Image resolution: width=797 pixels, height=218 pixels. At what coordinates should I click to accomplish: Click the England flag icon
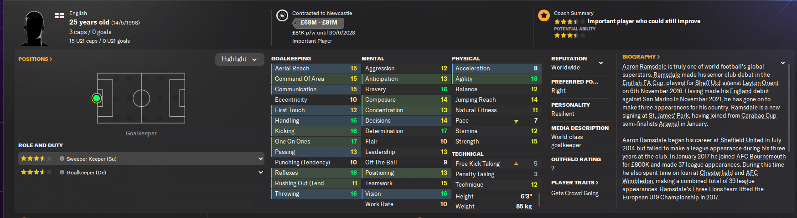click(x=59, y=15)
